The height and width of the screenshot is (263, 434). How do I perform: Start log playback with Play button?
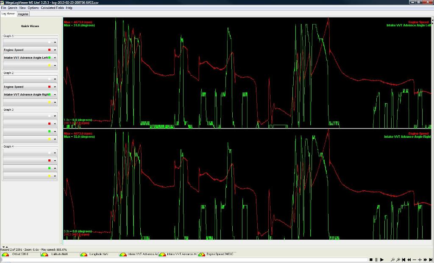(x=382, y=260)
